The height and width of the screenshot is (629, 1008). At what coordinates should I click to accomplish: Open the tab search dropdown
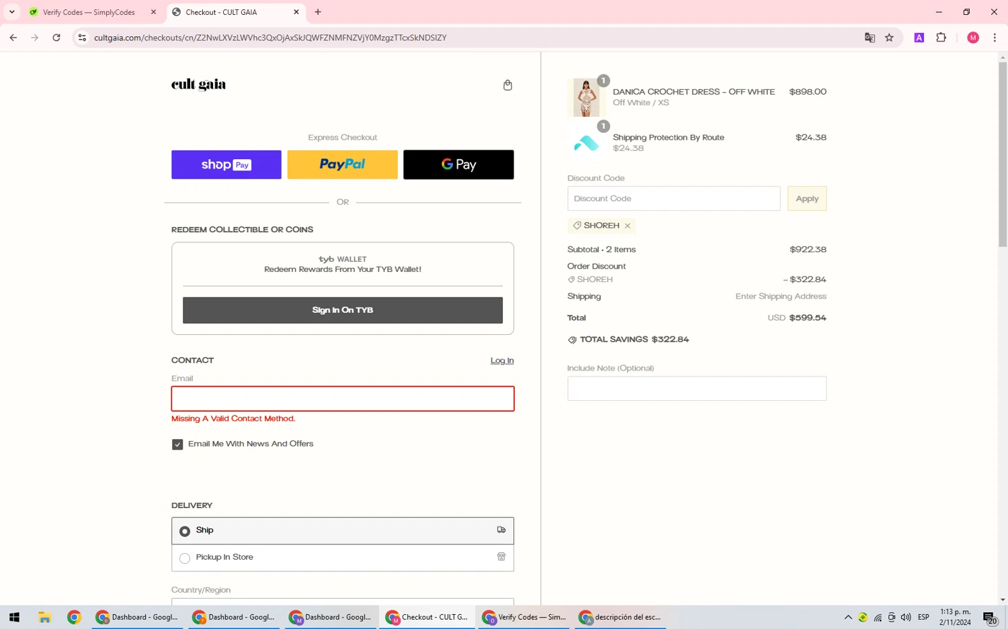pyautogui.click(x=12, y=12)
